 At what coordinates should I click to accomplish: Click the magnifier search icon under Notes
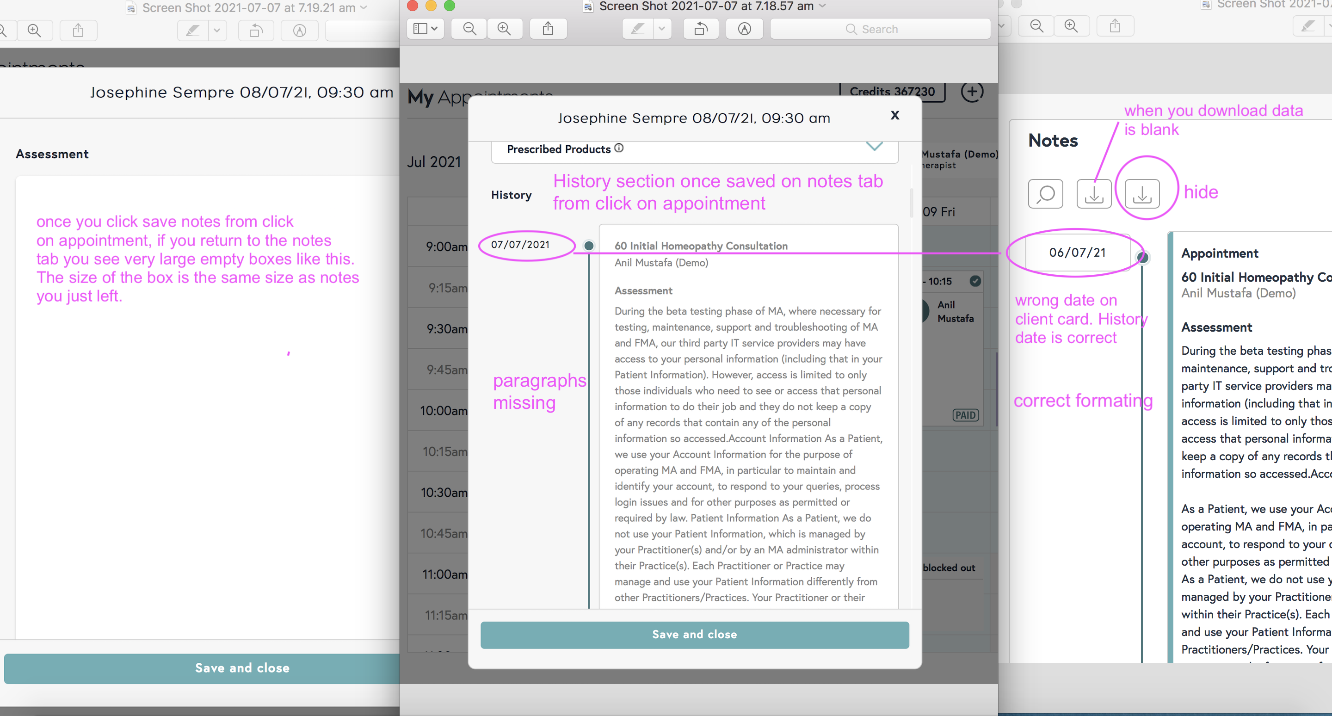[1045, 194]
